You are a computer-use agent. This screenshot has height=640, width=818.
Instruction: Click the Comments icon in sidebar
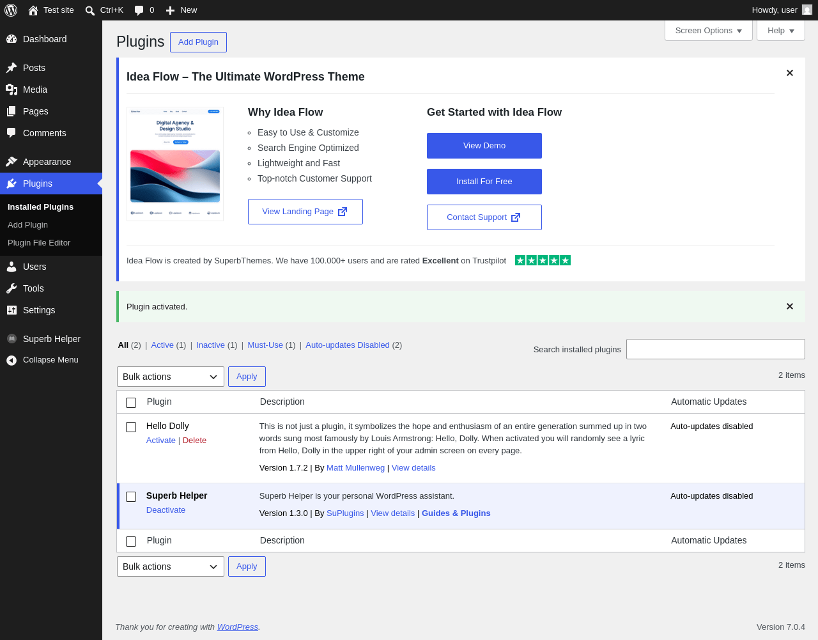[x=12, y=133]
